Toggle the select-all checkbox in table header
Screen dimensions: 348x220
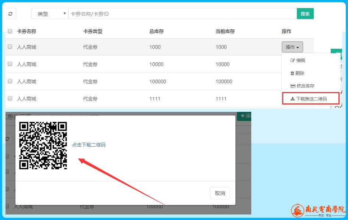click(x=10, y=32)
